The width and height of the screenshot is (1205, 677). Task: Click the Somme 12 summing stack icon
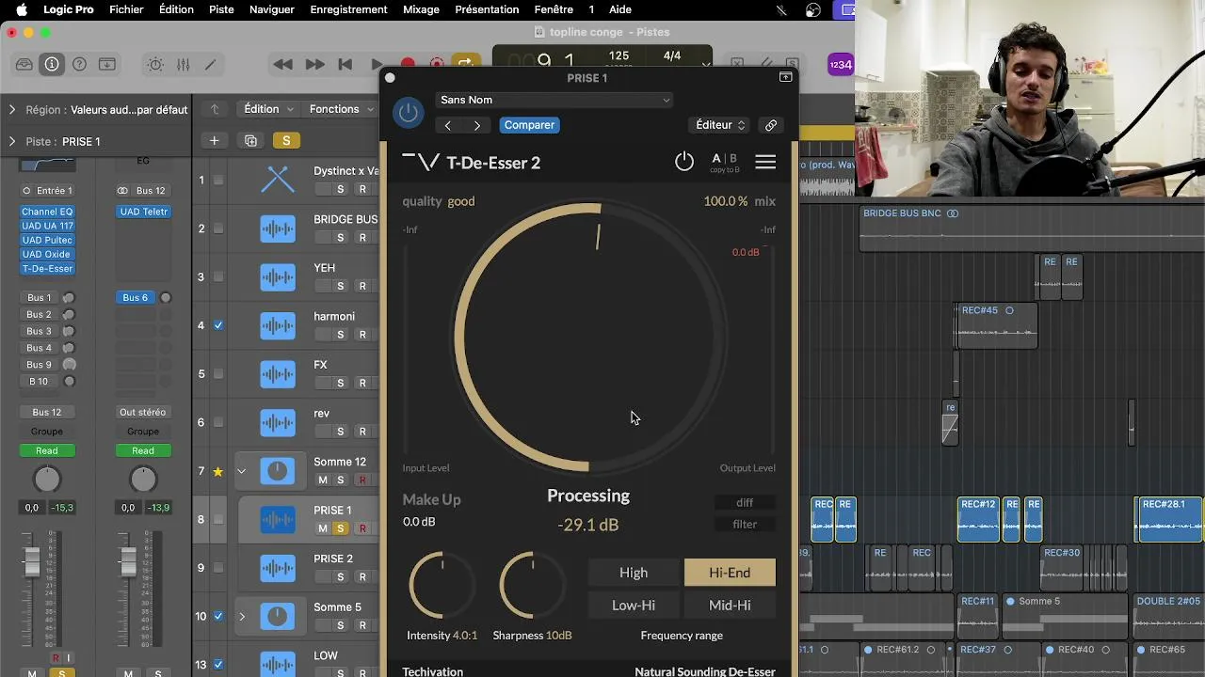point(278,471)
